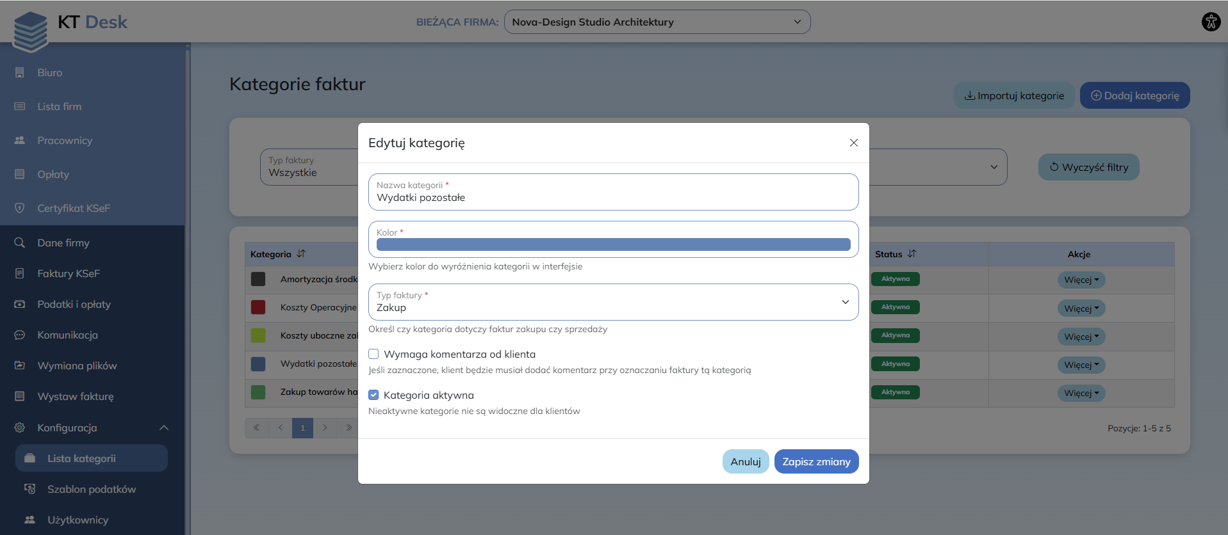The height and width of the screenshot is (535, 1228).
Task: Go to Faktury KSeF menu item
Action: (69, 273)
